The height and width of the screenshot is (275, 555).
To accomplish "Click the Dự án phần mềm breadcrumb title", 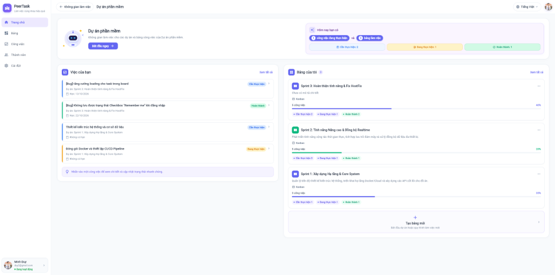I will tap(110, 6).
